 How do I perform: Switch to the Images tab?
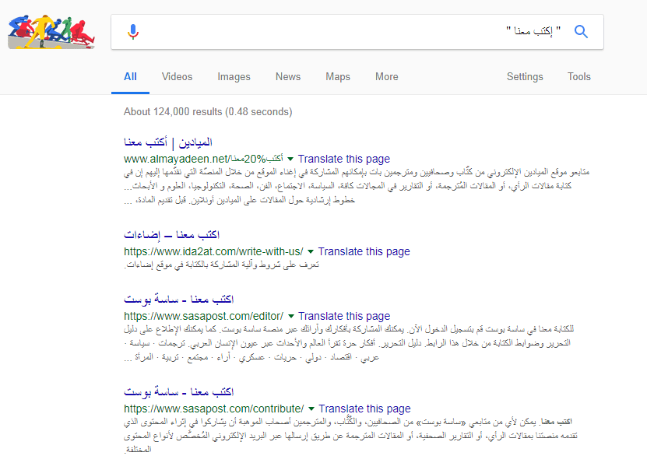click(x=234, y=77)
